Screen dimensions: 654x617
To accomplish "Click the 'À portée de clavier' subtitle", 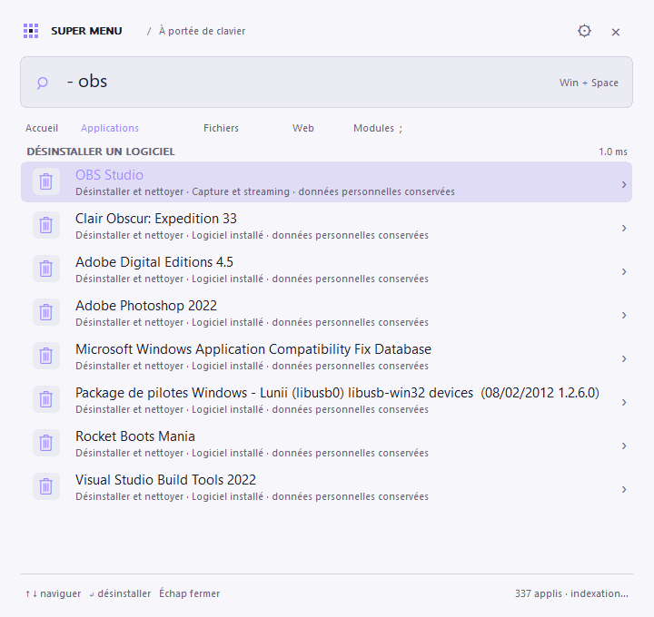I will tap(202, 31).
